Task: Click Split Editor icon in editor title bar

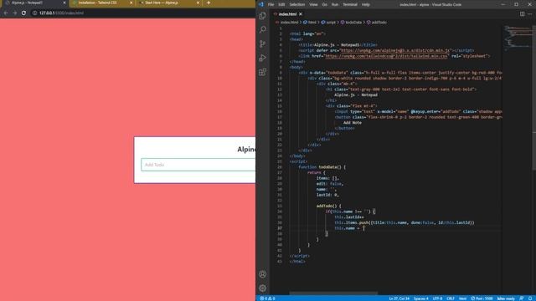Action: (522, 14)
